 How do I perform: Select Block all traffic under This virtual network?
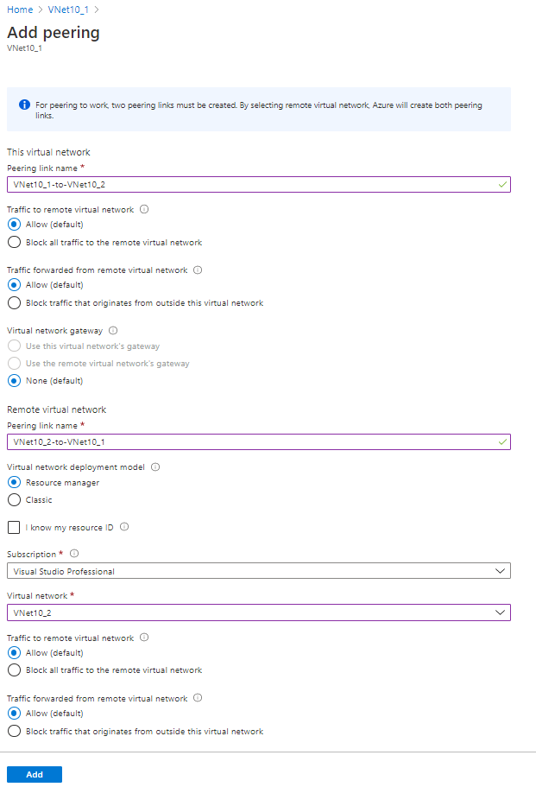point(14,243)
